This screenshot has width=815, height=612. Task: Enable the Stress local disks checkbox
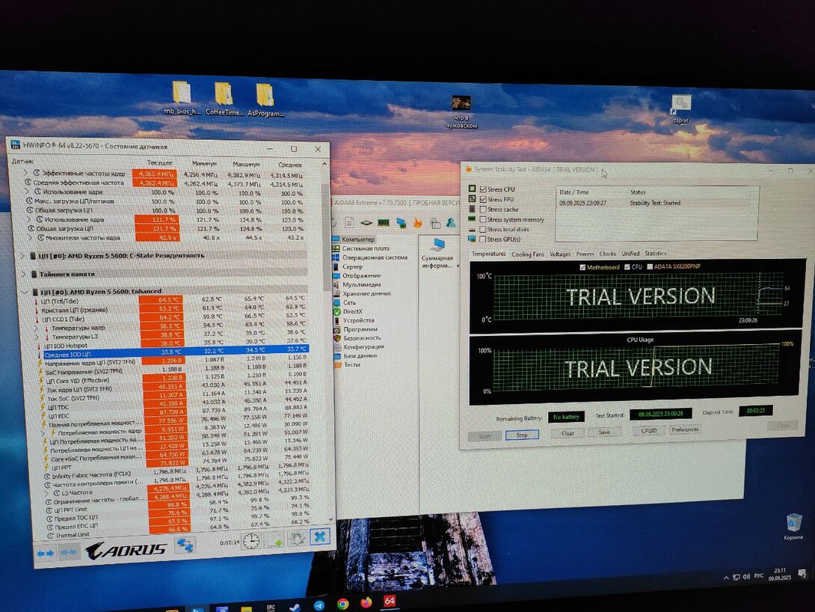[483, 229]
